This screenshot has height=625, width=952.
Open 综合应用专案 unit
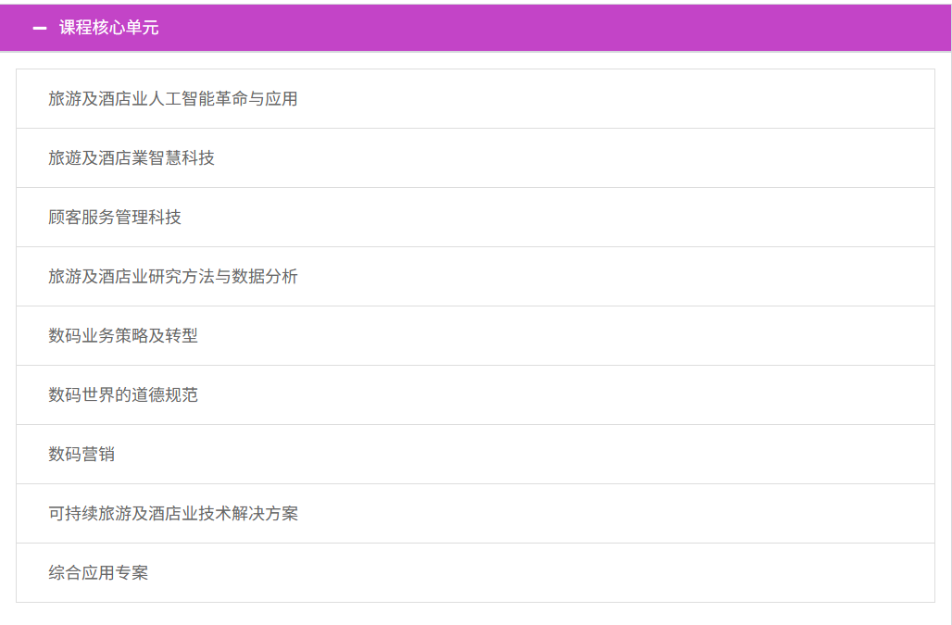pos(475,573)
